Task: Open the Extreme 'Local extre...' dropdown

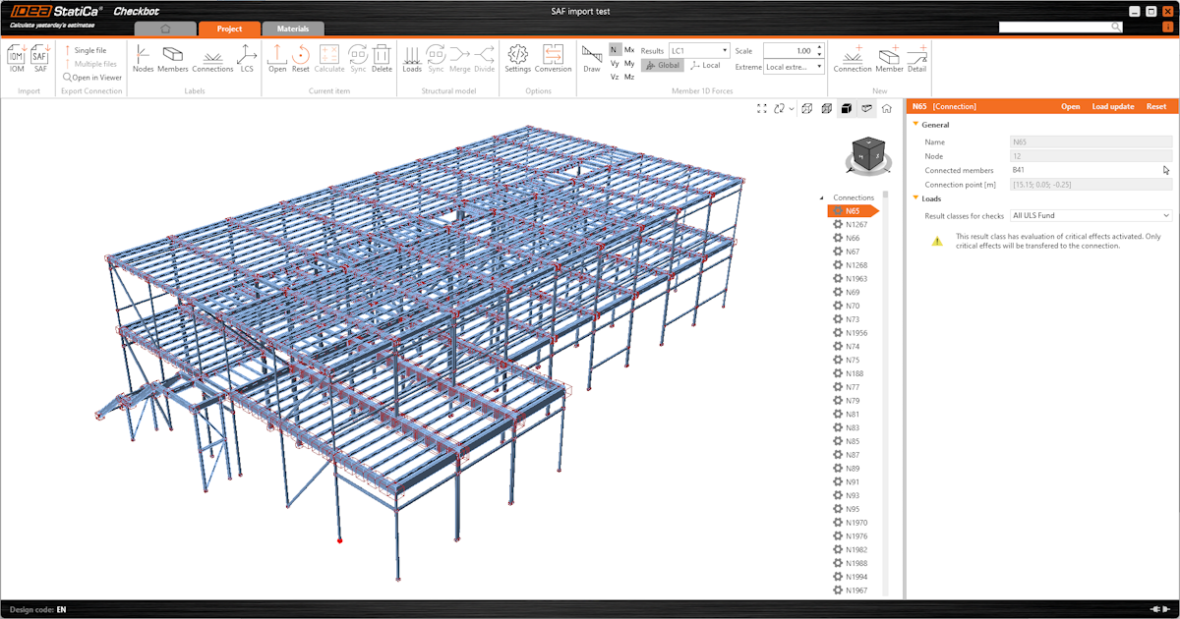Action: click(793, 66)
